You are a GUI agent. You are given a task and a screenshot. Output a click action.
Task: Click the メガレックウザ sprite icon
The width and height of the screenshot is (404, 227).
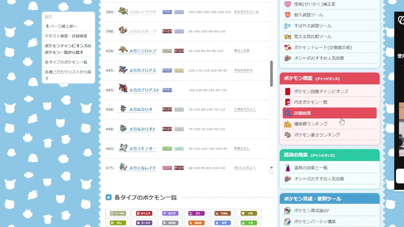[x=123, y=11]
